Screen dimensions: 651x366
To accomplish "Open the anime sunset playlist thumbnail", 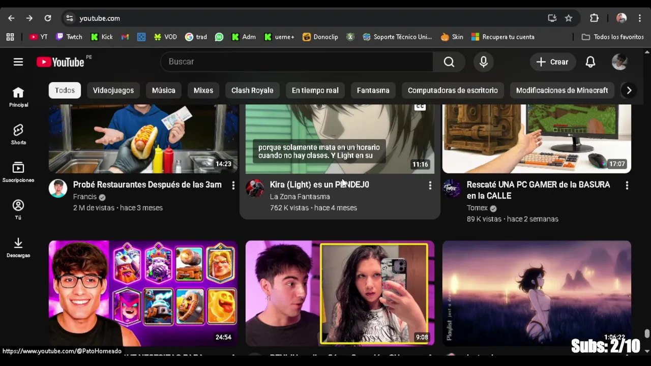I will click(x=537, y=293).
